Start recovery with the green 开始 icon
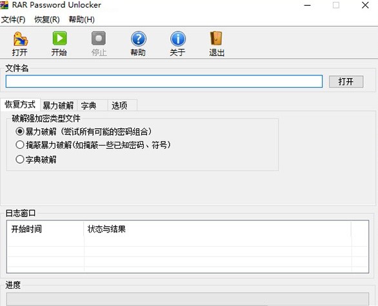378x306 pixels. pos(59,39)
